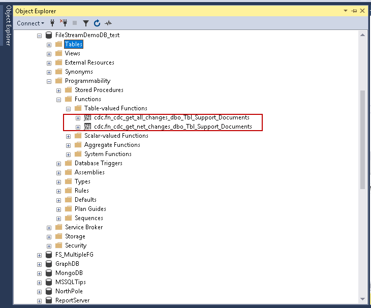Expand the Assemblies node
This screenshot has height=308, width=371.
coord(58,173)
